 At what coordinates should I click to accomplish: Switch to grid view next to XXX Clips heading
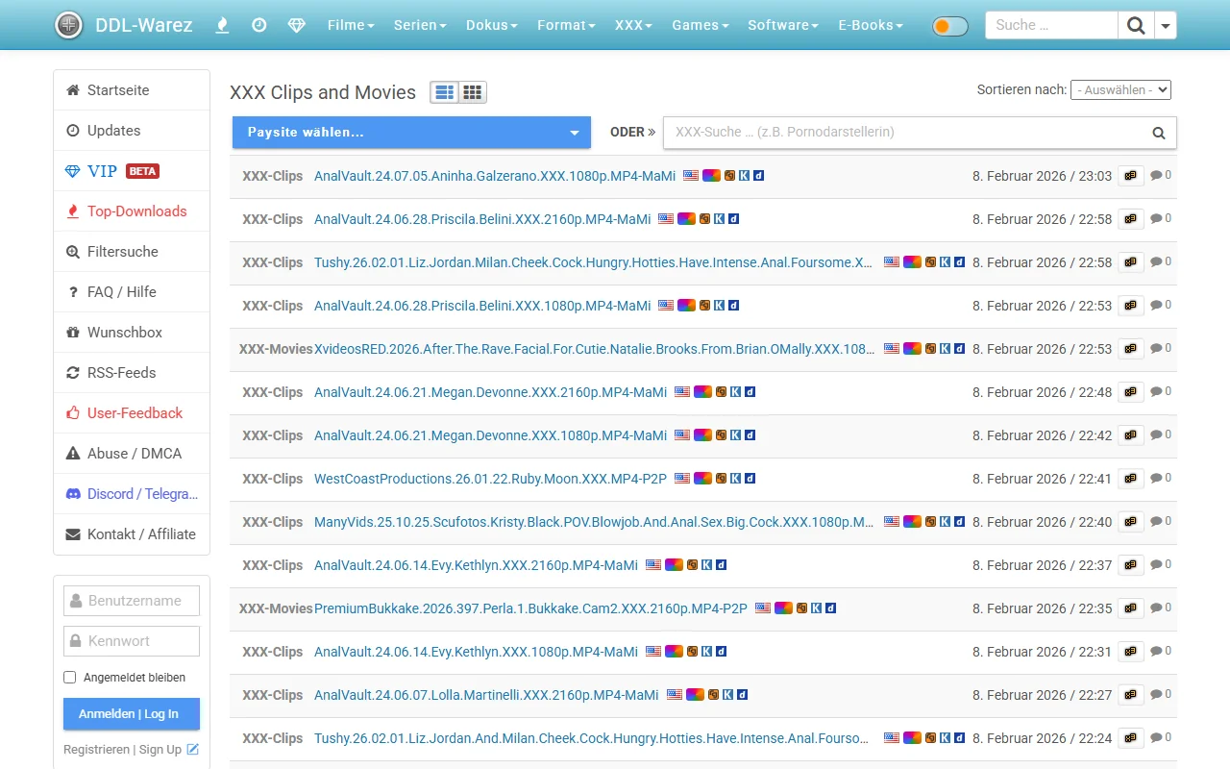(x=472, y=91)
